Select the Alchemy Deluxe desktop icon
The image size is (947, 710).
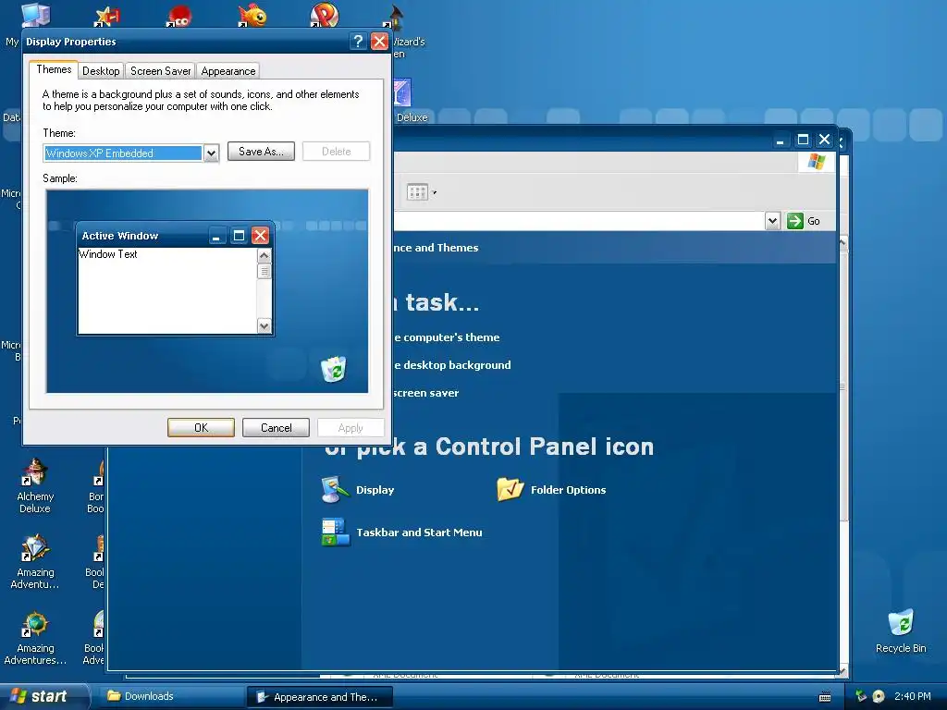35,486
